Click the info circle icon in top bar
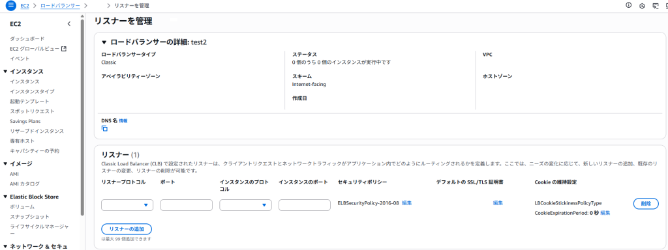The image size is (668, 250). point(628,5)
